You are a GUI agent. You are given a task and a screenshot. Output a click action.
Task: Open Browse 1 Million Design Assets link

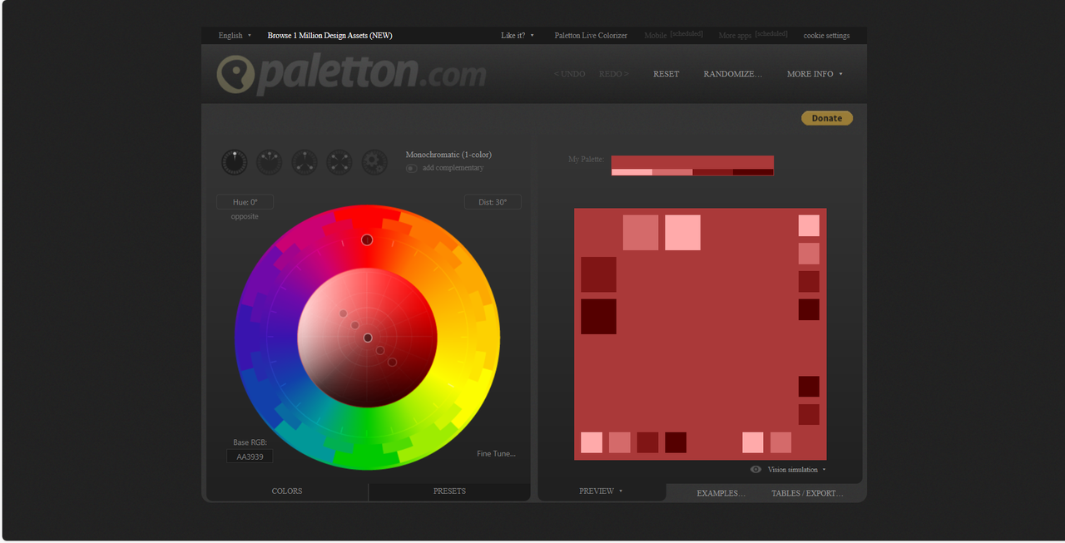click(329, 36)
